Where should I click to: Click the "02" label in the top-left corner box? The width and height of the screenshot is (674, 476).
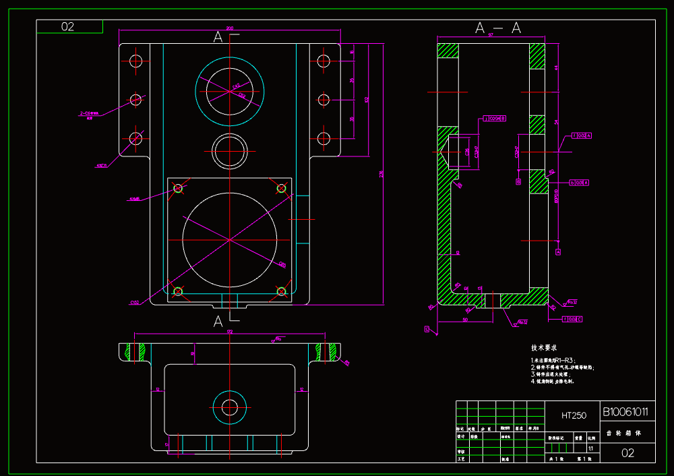tap(67, 27)
